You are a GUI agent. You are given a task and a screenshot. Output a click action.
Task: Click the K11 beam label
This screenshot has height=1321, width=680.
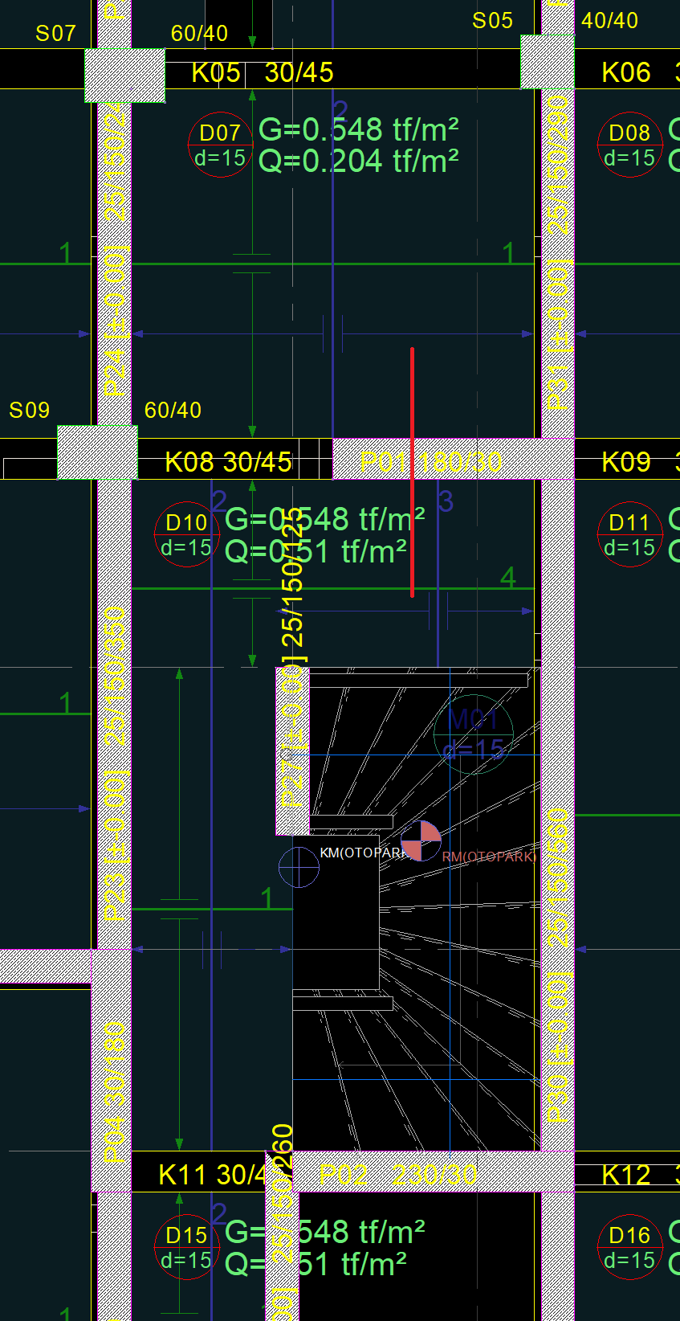(211, 1175)
